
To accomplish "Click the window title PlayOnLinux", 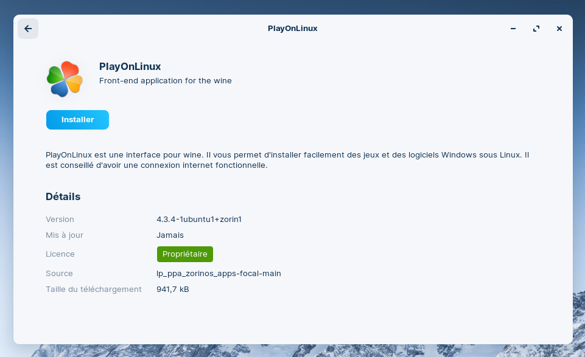I will (292, 29).
